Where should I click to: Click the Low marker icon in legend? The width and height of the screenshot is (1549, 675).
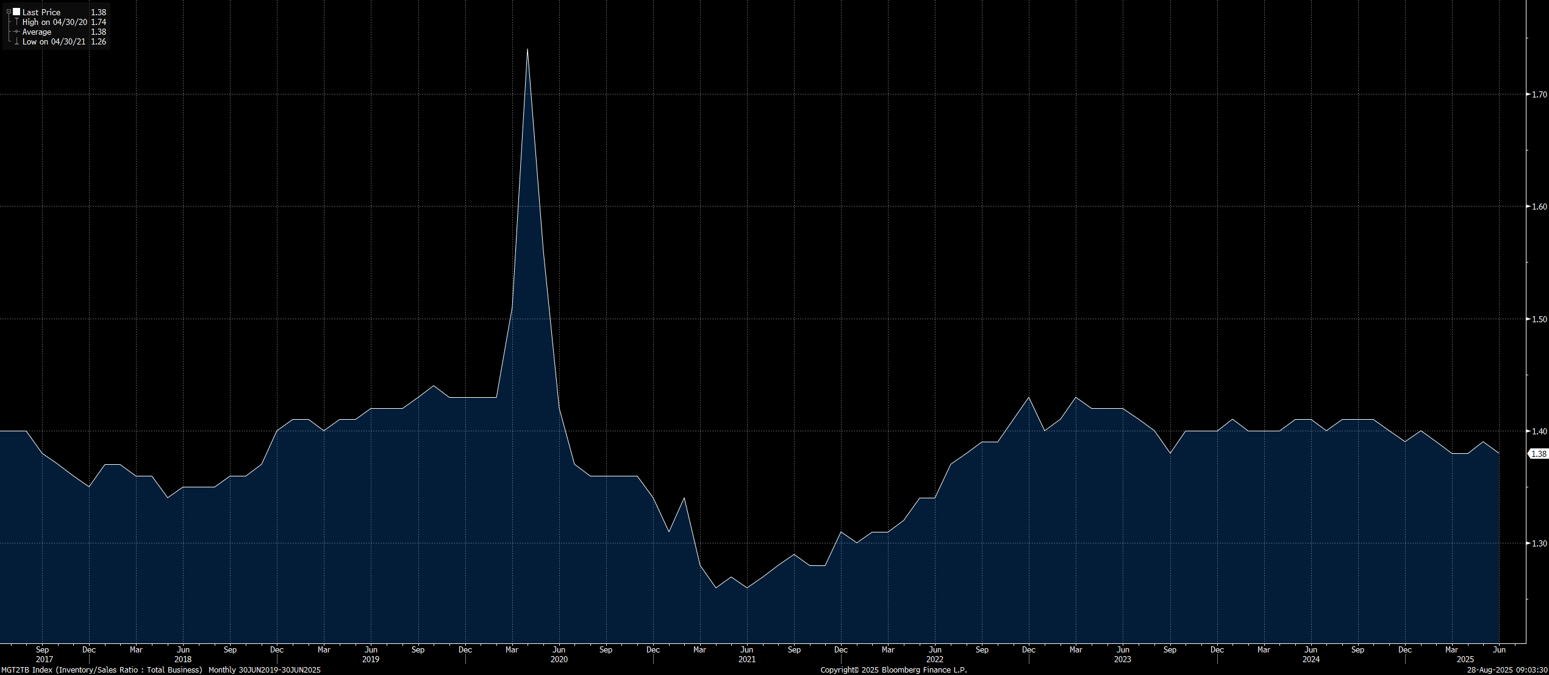click(x=16, y=41)
